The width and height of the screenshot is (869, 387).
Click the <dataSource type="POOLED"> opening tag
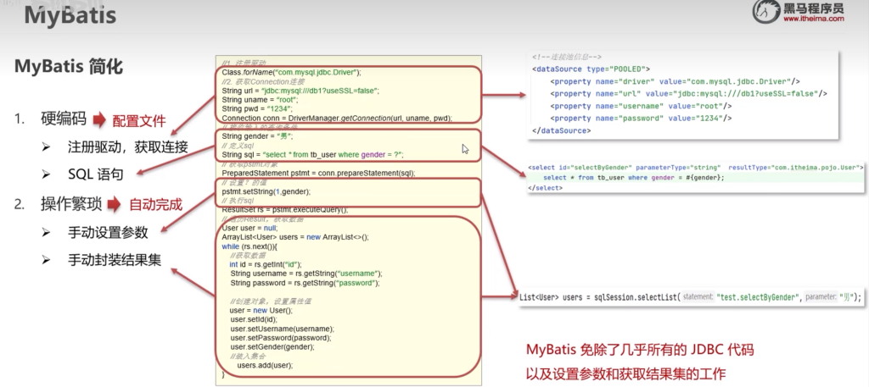(x=591, y=69)
